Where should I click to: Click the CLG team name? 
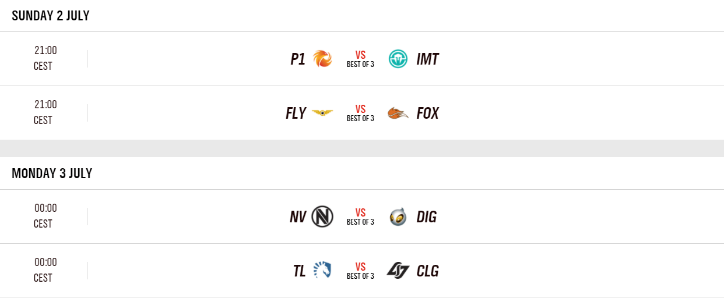(x=427, y=271)
